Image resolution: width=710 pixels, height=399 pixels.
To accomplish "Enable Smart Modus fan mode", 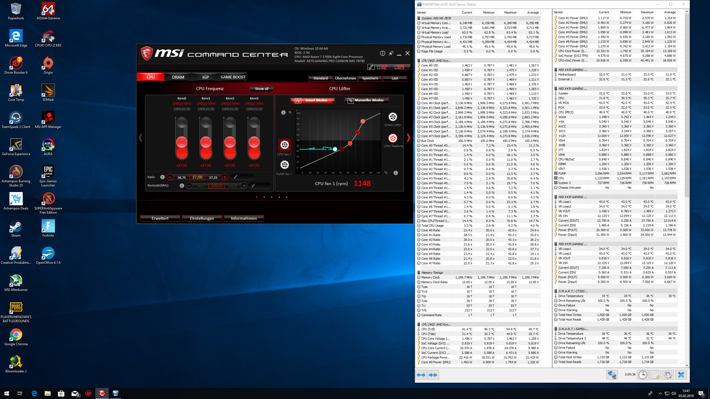I will pyautogui.click(x=313, y=100).
